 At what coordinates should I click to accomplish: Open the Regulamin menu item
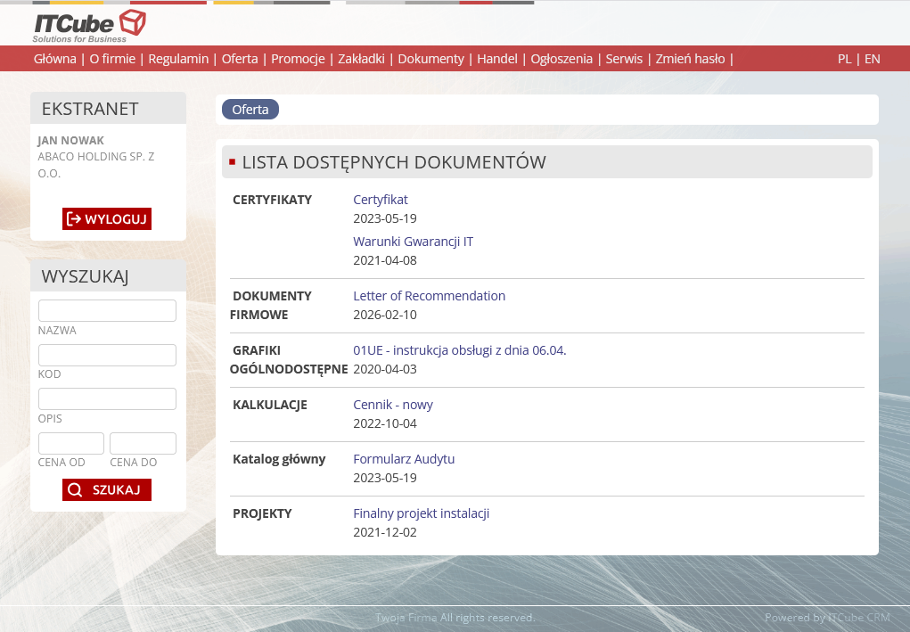coord(178,59)
